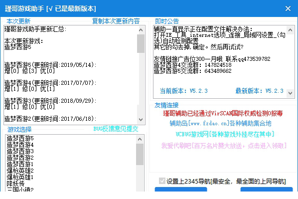Viewport: 298px width, 199px height.
Task: Open BUG反馈意见提交 link
Action: tap(116, 129)
